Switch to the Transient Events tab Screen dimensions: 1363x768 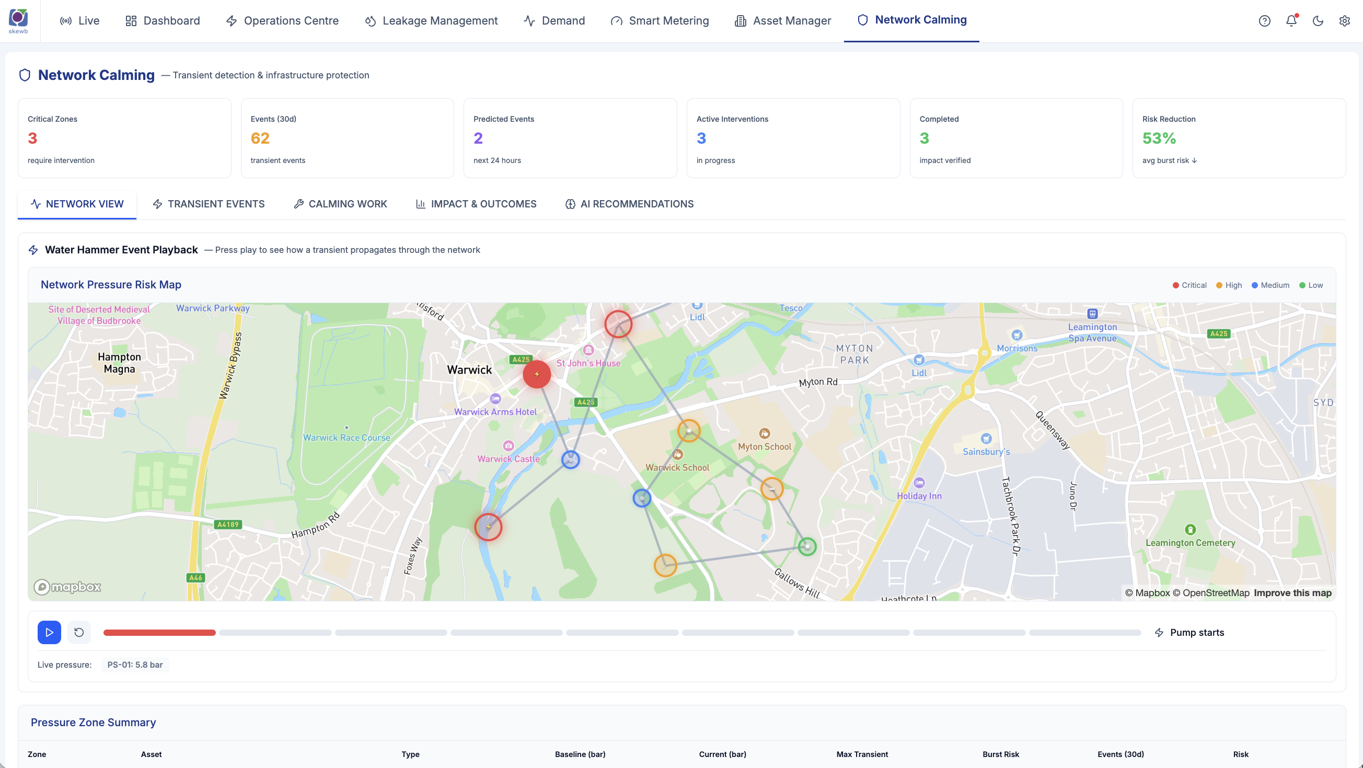209,204
